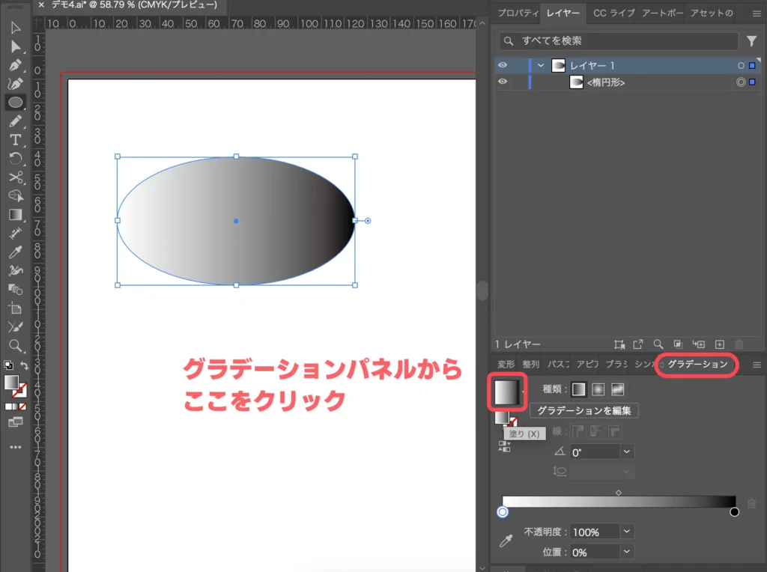The image size is (767, 572).
Task: Switch to the 変形 tab
Action: click(x=505, y=365)
